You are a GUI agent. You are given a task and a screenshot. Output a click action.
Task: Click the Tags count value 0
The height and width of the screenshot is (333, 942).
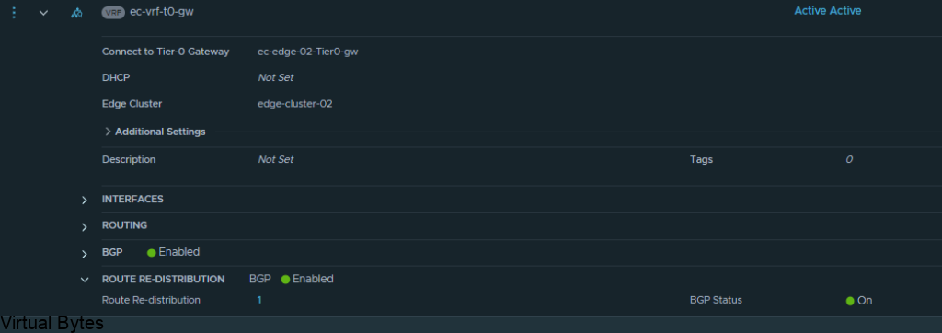[849, 160]
